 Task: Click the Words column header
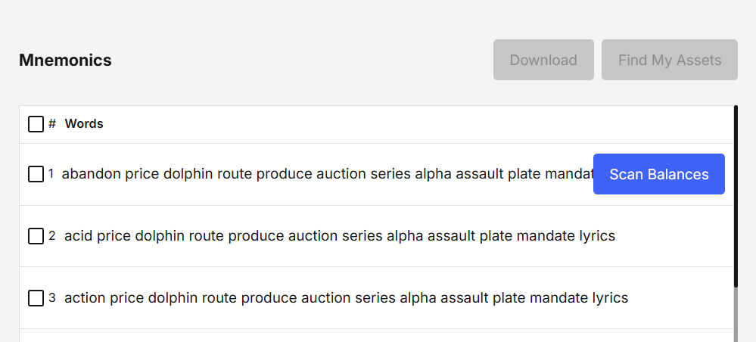pos(84,124)
